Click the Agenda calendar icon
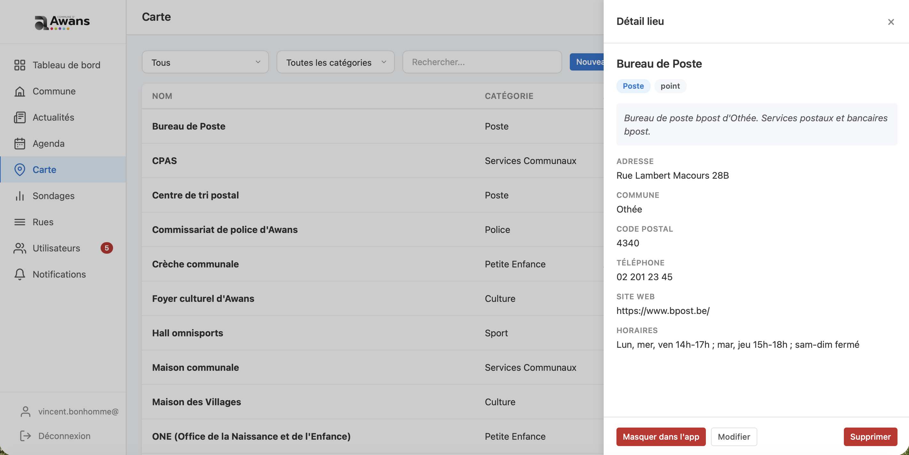Screen dimensions: 909x455 [x=20, y=144]
